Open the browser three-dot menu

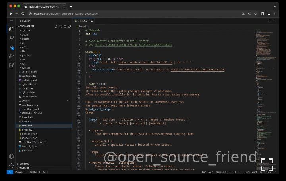(x=275, y=13)
